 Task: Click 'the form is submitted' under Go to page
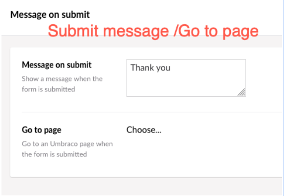[54, 154]
